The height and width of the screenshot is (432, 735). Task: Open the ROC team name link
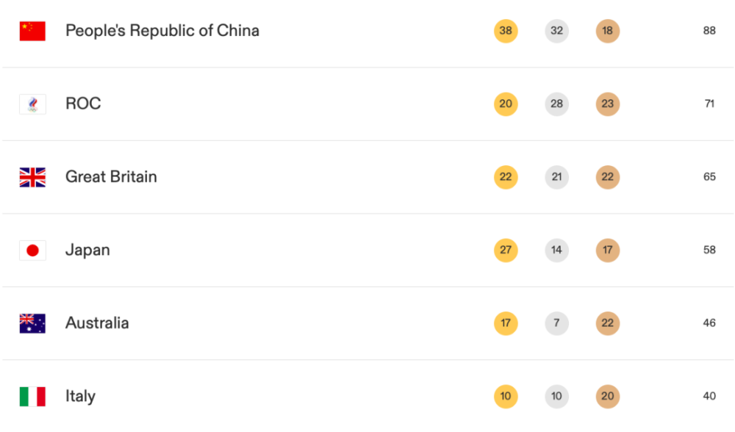click(x=83, y=104)
